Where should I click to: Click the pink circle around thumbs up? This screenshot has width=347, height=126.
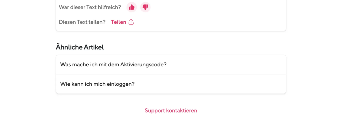pos(132,7)
